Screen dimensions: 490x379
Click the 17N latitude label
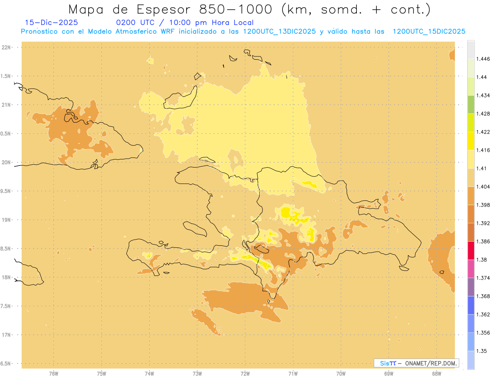coord(7,335)
